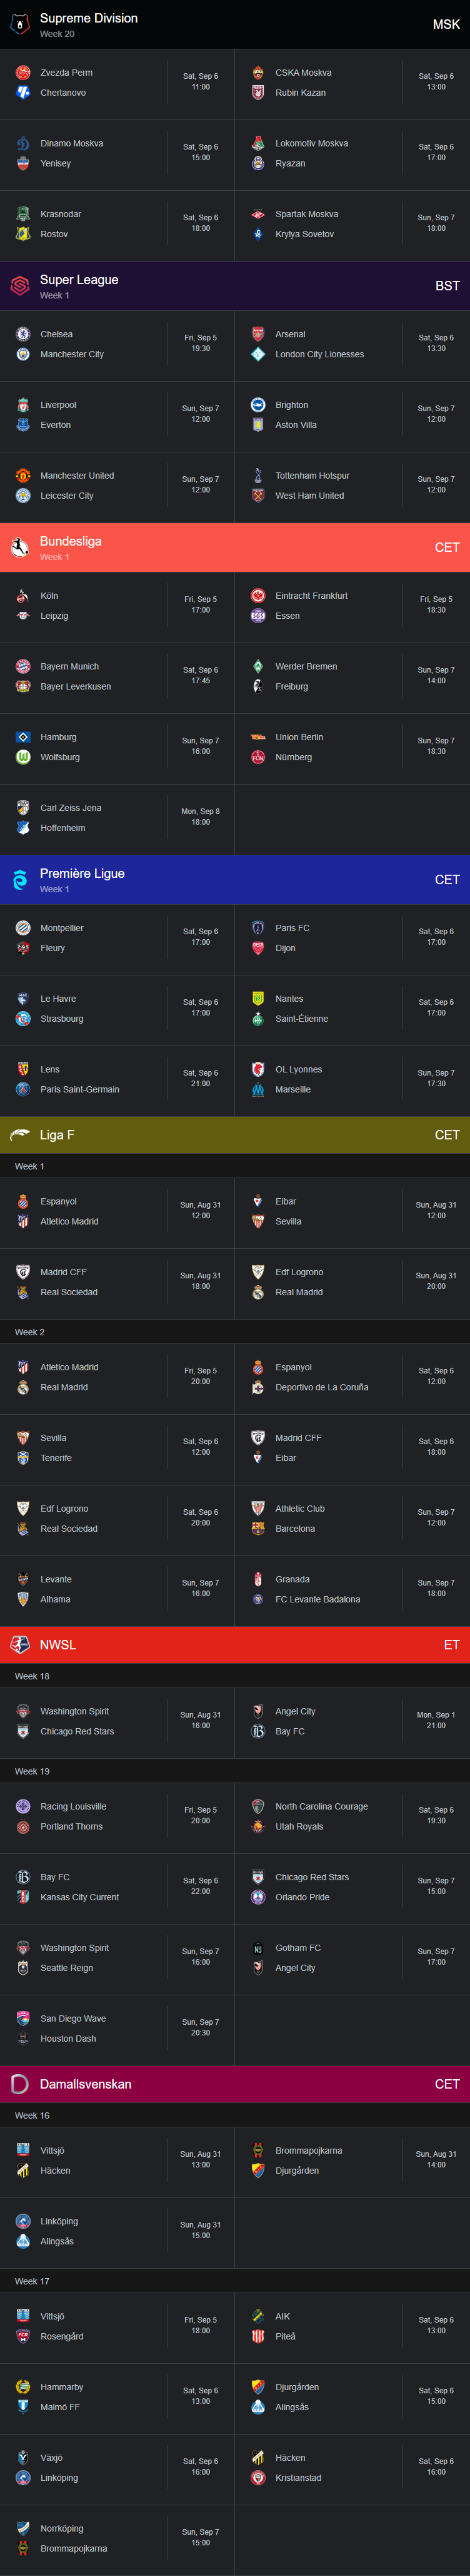The height and width of the screenshot is (2576, 470).
Task: Open the Super League header title
Action: click(79, 280)
